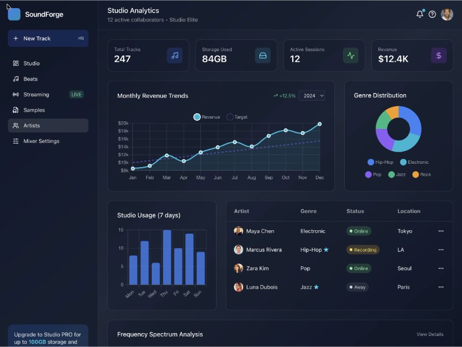Click the Thu bar in Studio Usage

pyautogui.click(x=167, y=257)
